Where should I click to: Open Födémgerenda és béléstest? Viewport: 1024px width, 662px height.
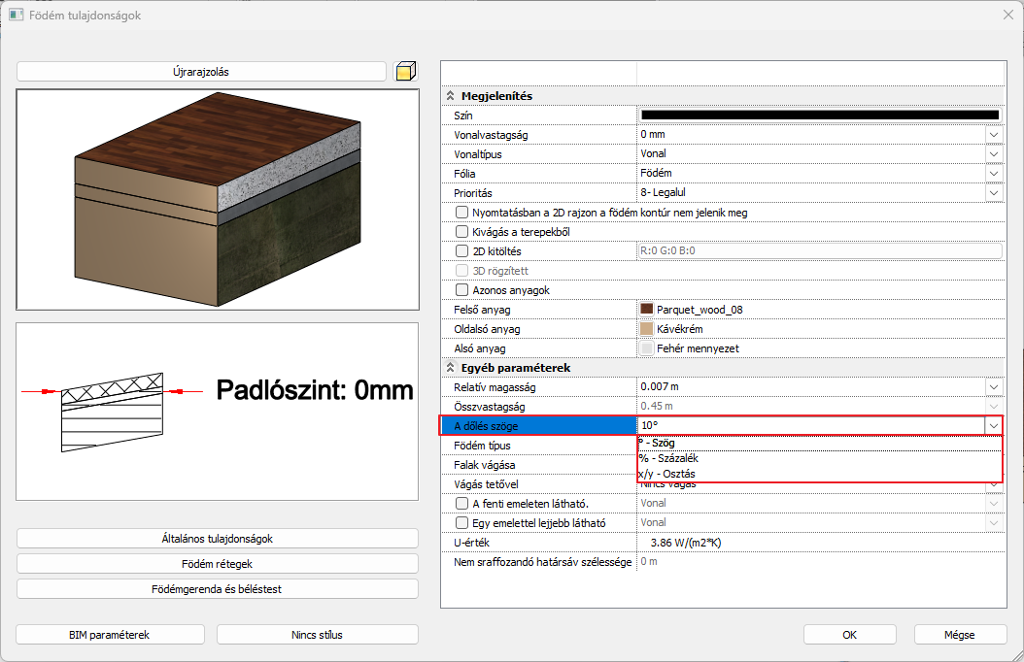coord(217,589)
